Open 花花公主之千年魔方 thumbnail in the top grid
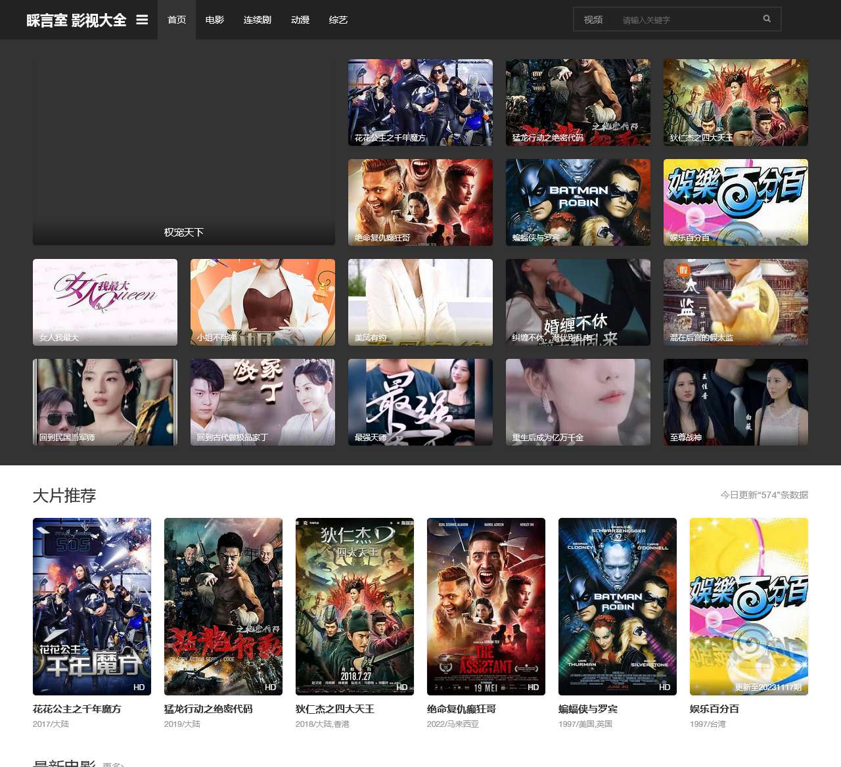The height and width of the screenshot is (767, 841). [x=420, y=103]
